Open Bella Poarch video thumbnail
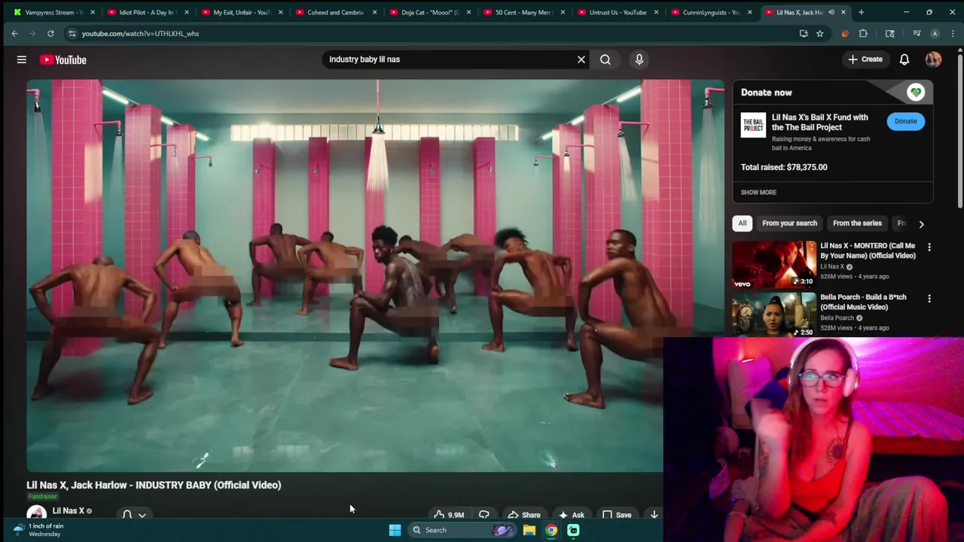 pos(774,315)
